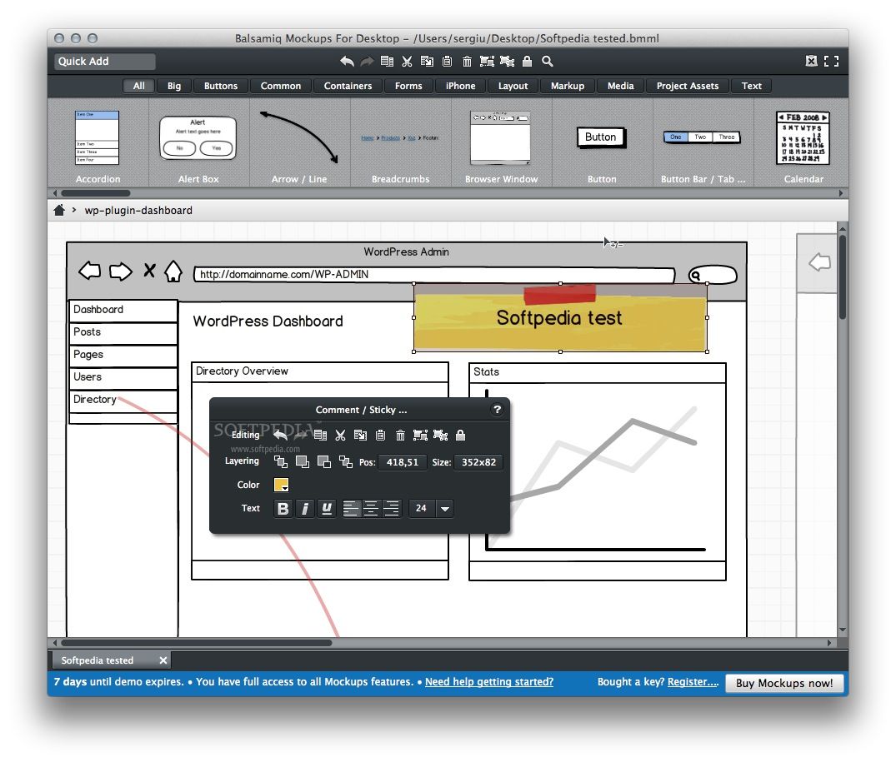Screen dimensions: 896x762
Task: Open the Need help getting started link
Action: [489, 682]
